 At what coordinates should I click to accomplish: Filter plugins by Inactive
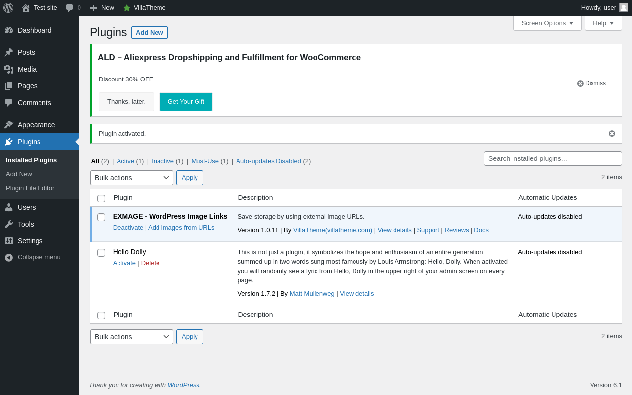tap(162, 161)
